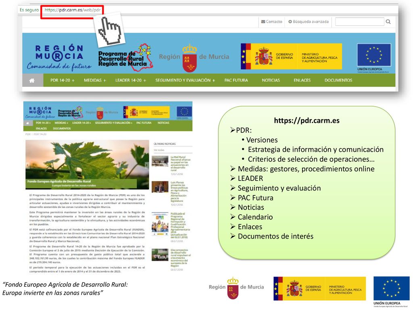Select Criterios de selección de operaciones text

pos(311,159)
